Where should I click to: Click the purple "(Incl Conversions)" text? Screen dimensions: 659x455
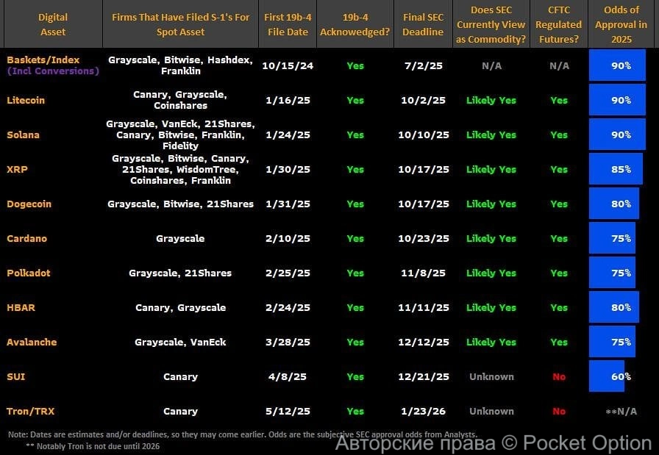click(53, 71)
